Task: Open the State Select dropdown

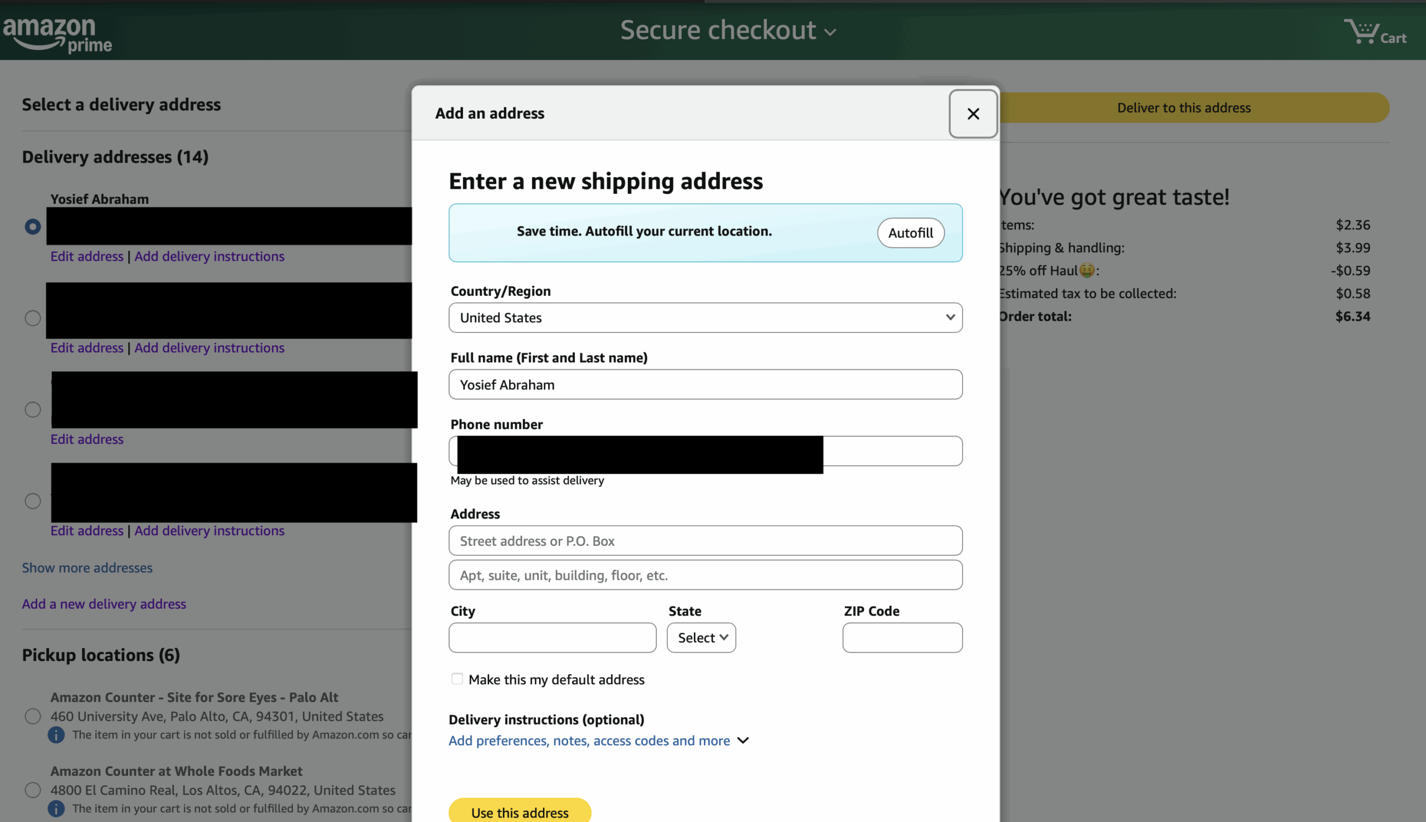Action: (701, 638)
